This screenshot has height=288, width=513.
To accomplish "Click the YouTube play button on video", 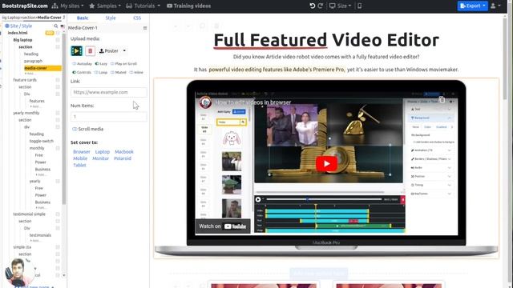I will [326, 163].
